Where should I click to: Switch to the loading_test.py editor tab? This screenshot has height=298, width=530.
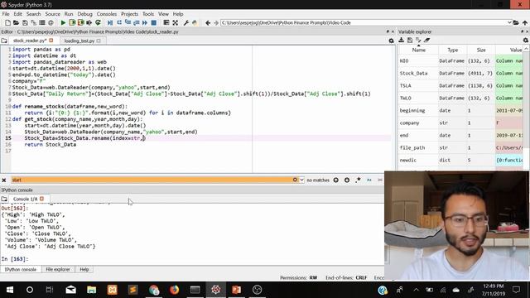click(79, 41)
